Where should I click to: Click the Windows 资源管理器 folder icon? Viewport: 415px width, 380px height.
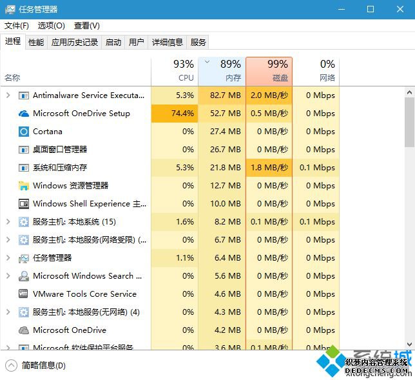pyautogui.click(x=24, y=186)
